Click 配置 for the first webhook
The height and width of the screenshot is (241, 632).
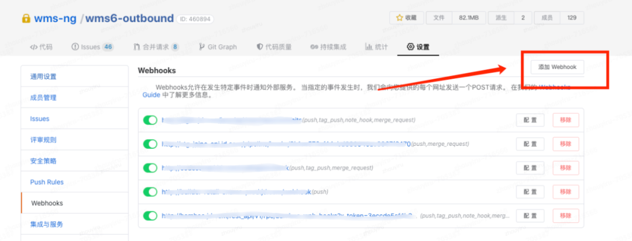coord(530,120)
